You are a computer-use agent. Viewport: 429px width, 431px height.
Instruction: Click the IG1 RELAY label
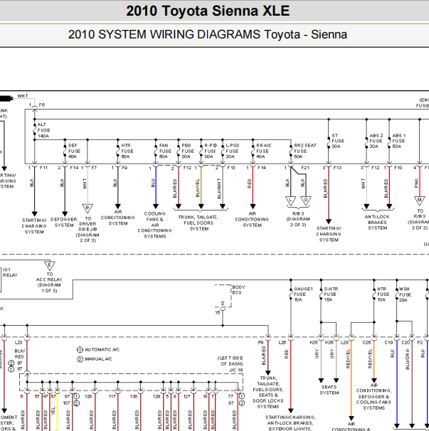point(10,272)
